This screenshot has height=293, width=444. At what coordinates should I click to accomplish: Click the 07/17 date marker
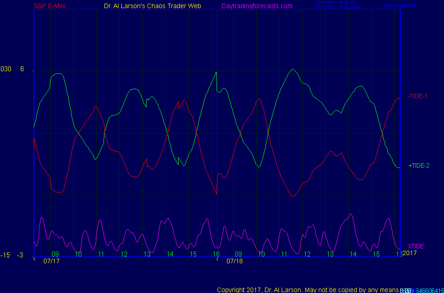coord(52,261)
